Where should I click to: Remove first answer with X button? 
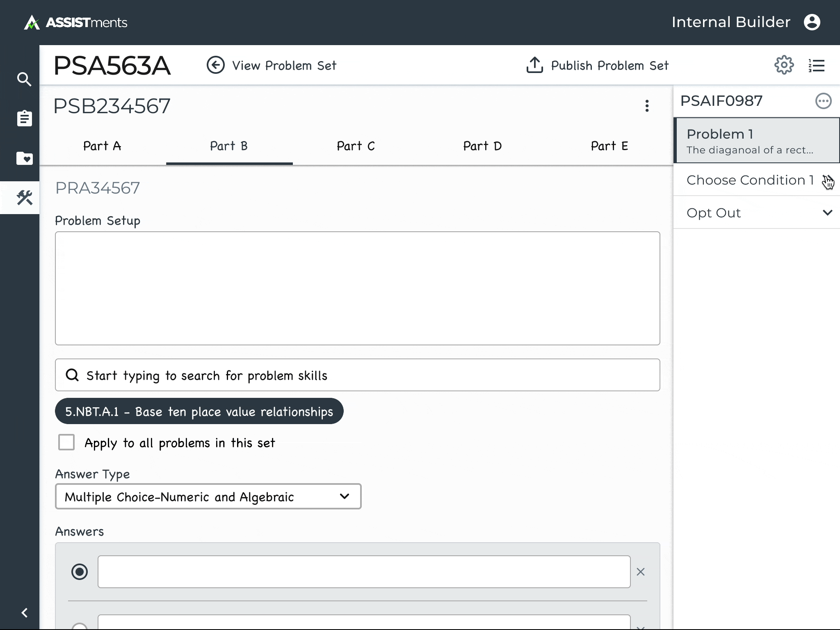click(x=641, y=572)
